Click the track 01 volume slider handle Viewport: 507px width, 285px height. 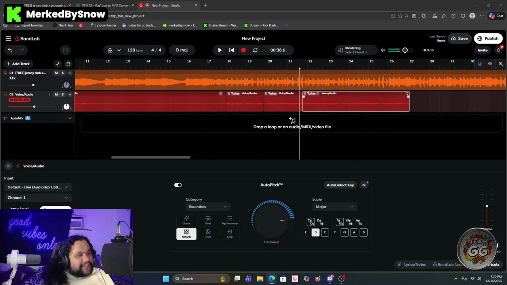(x=33, y=85)
